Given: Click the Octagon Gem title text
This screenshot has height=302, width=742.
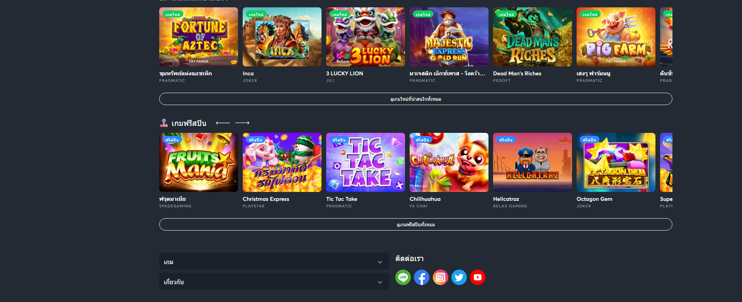Looking at the screenshot, I should coord(594,199).
